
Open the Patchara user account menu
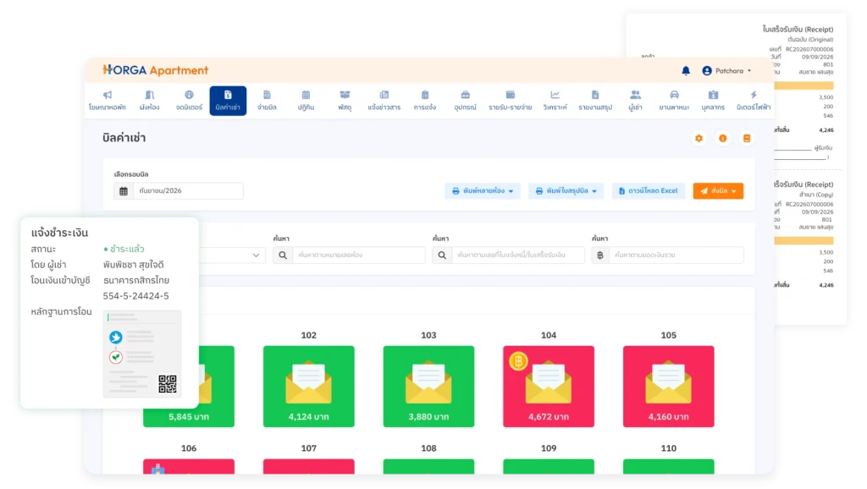[726, 71]
